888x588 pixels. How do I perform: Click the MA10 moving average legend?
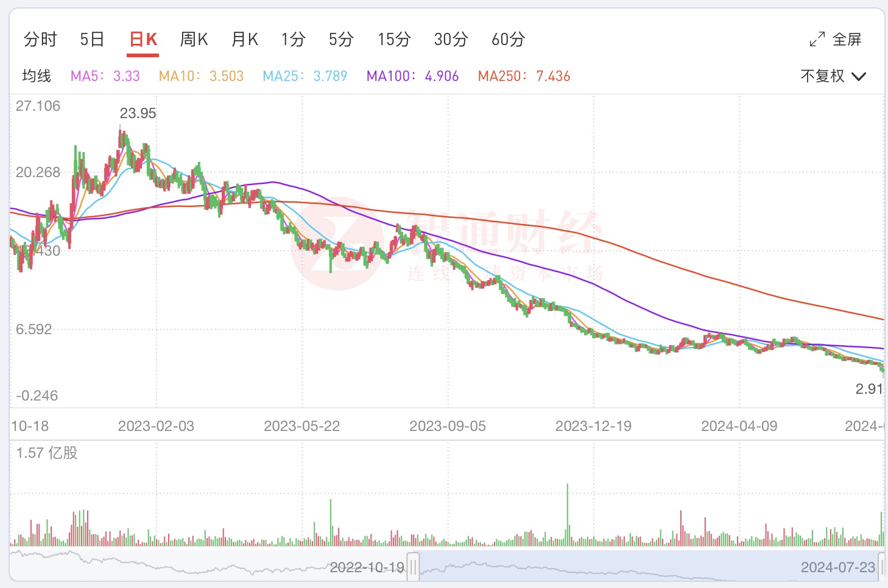(x=201, y=76)
